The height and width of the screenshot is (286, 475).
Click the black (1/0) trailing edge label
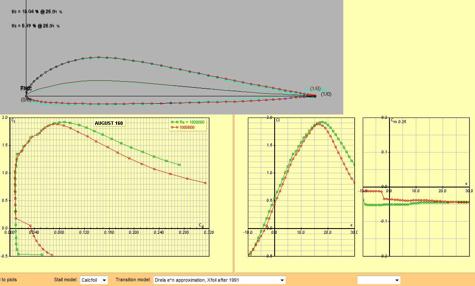(x=326, y=94)
